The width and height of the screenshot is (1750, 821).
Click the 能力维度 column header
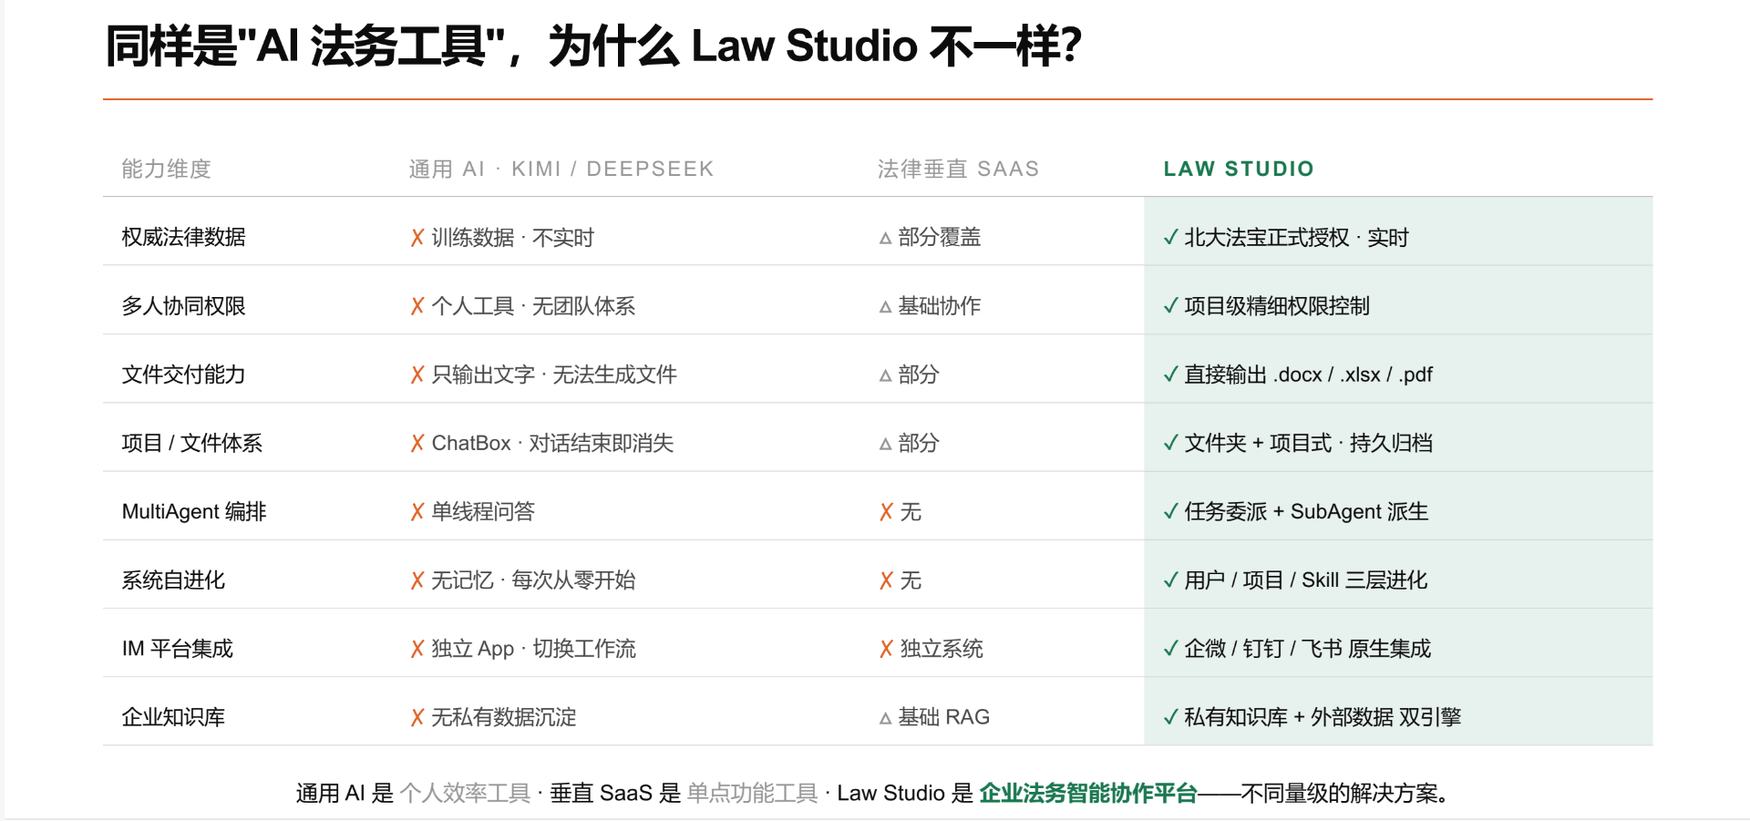click(167, 169)
